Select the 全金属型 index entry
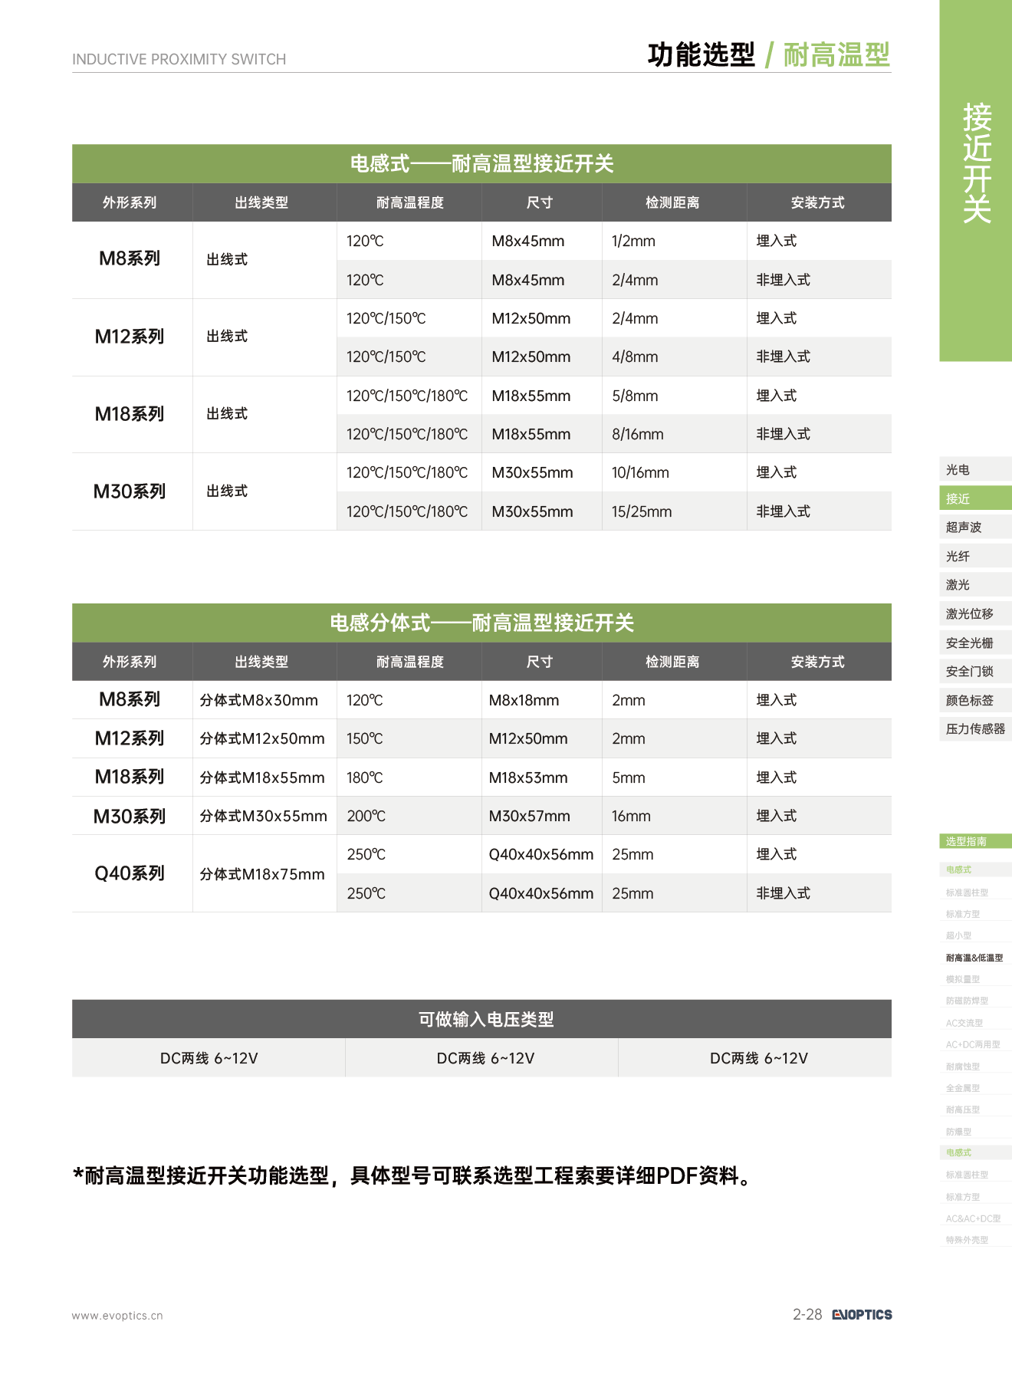 coord(963,1088)
